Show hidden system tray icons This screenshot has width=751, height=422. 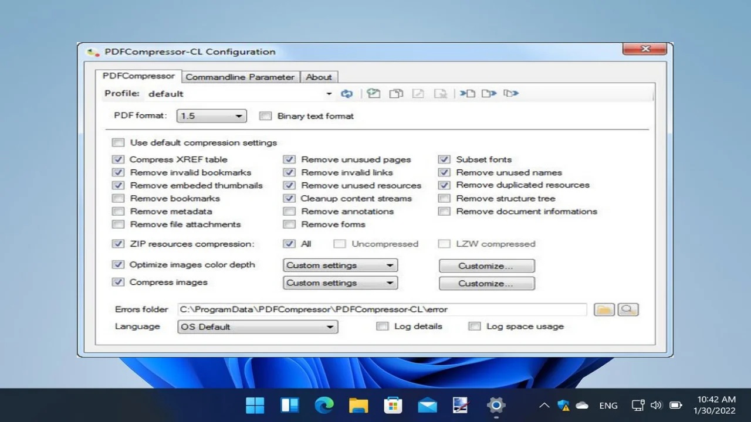pyautogui.click(x=544, y=405)
